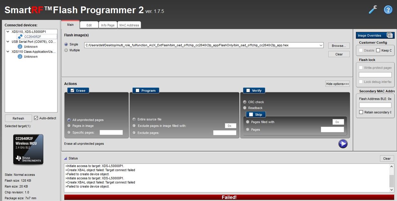Select Exclude pages radio
Image resolution: width=397 pixels, height=201 pixels.
(134, 133)
